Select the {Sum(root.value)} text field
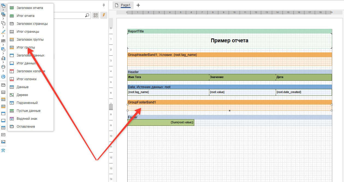344x182 pixels. pos(161,123)
